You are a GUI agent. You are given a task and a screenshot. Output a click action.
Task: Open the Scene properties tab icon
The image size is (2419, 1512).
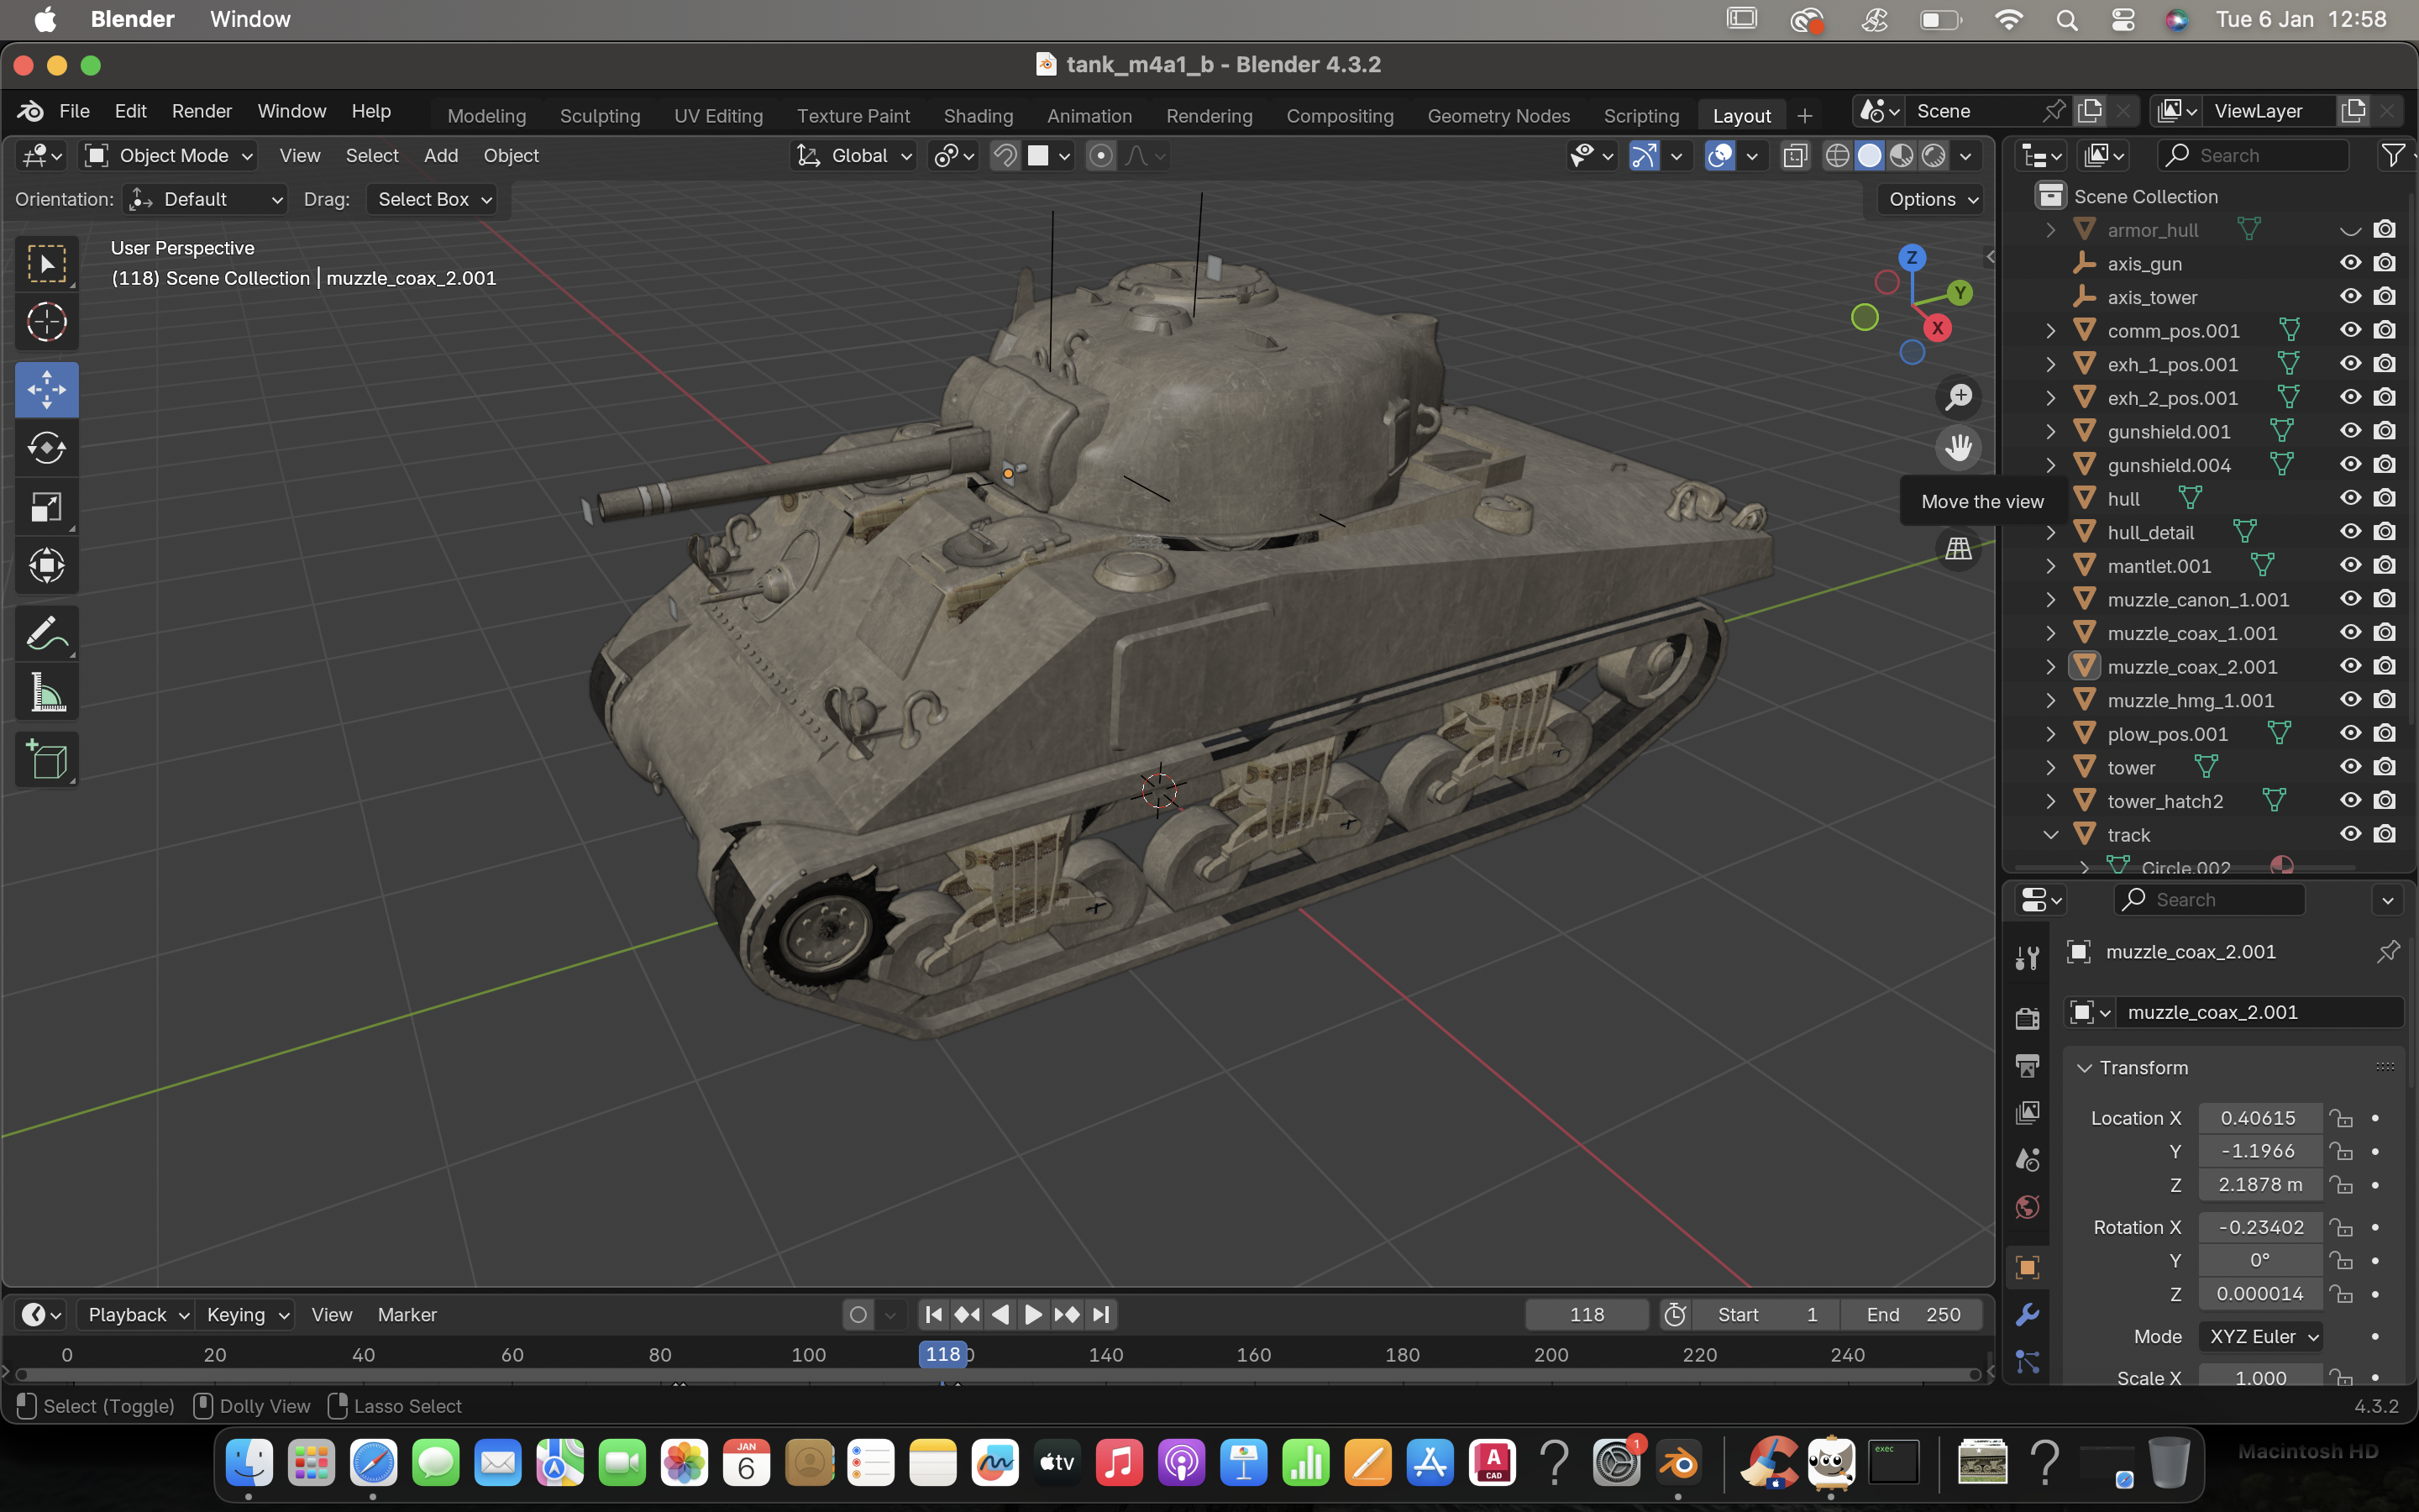click(2027, 1159)
